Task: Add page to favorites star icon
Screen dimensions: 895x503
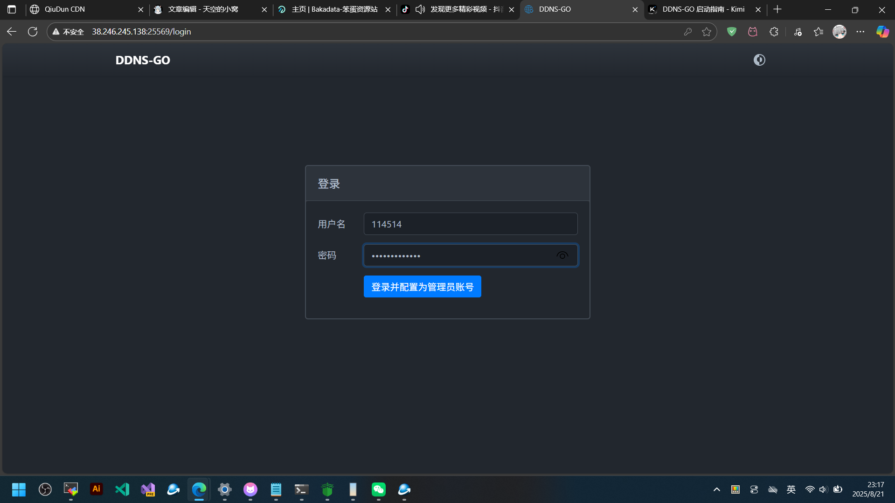Action: (707, 32)
